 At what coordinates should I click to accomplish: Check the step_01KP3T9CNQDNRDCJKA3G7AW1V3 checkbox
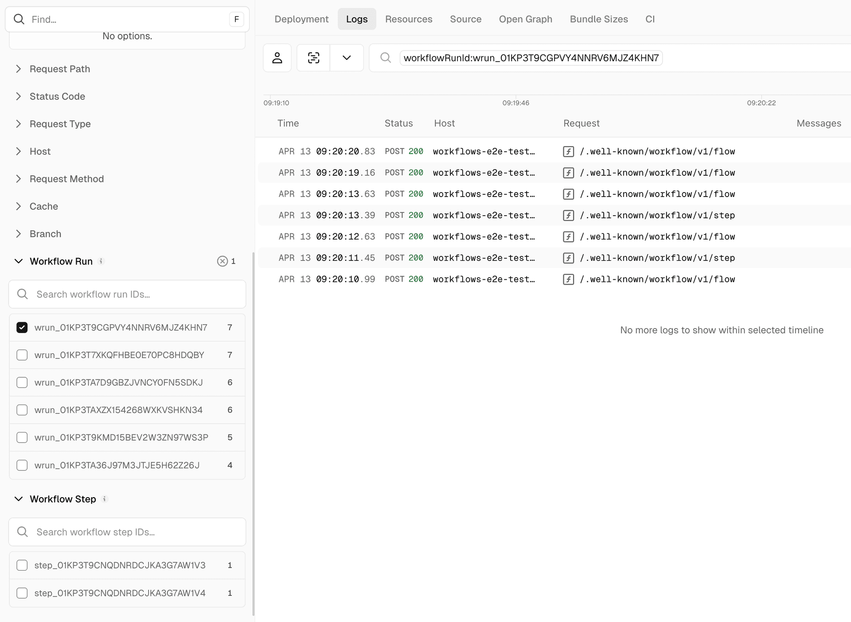tap(22, 565)
